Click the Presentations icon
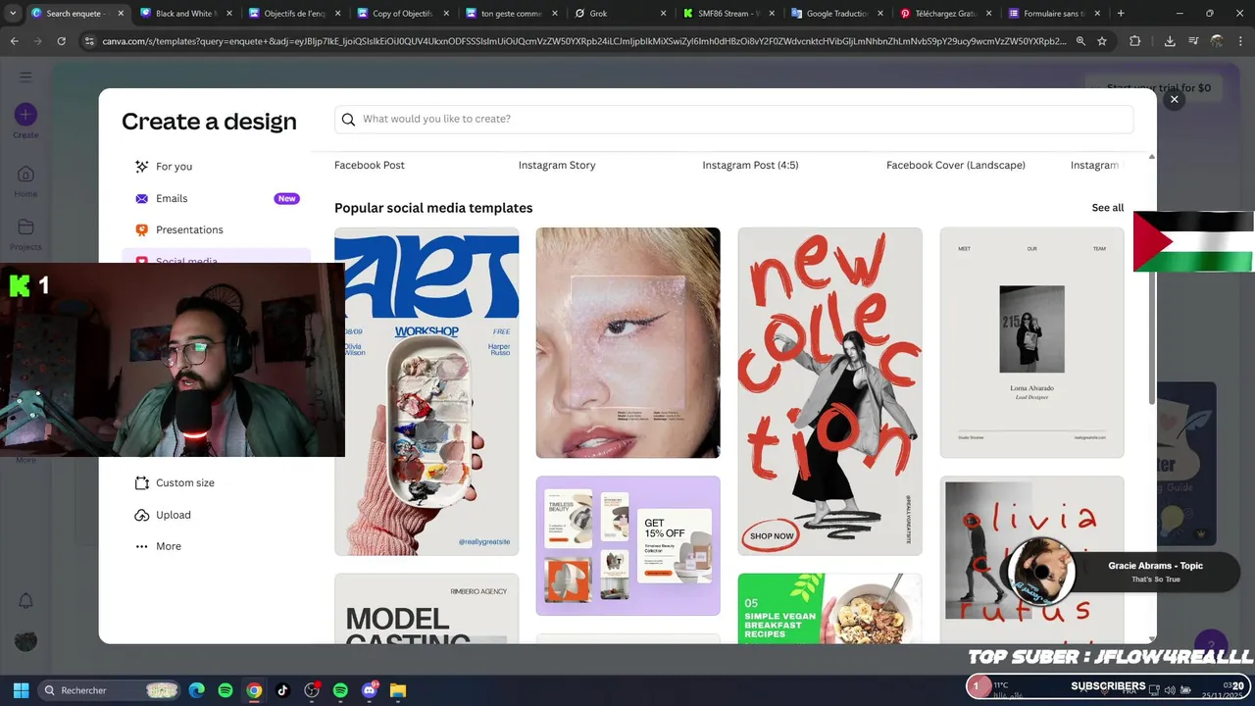This screenshot has width=1255, height=706. 142,229
